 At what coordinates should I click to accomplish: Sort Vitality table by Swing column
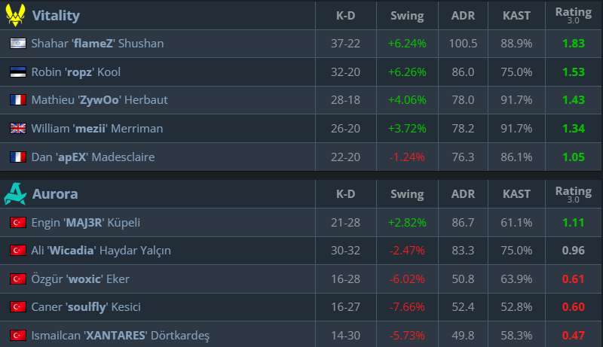(x=407, y=16)
